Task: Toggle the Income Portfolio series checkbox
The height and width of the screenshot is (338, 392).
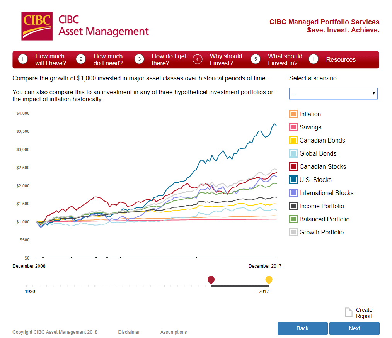Action: 293,206
